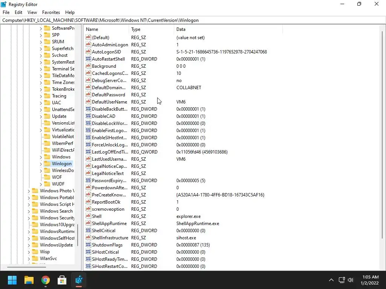This screenshot has width=386, height=289.
Task: Click the Shell string value icon
Action: pos(88,216)
